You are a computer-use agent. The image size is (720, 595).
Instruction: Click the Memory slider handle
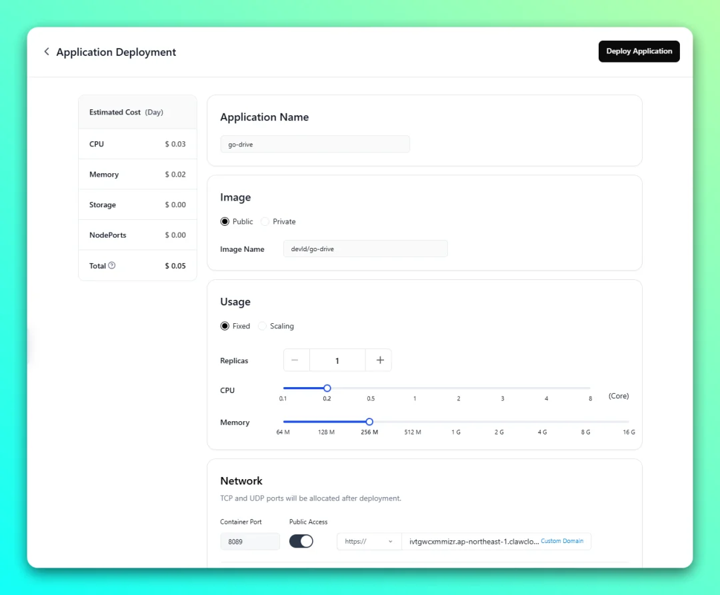(x=369, y=422)
